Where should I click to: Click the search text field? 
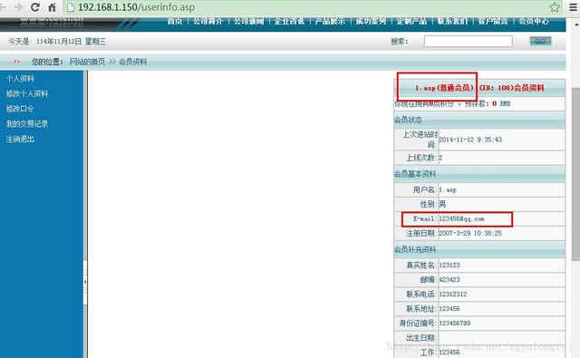click(468, 42)
